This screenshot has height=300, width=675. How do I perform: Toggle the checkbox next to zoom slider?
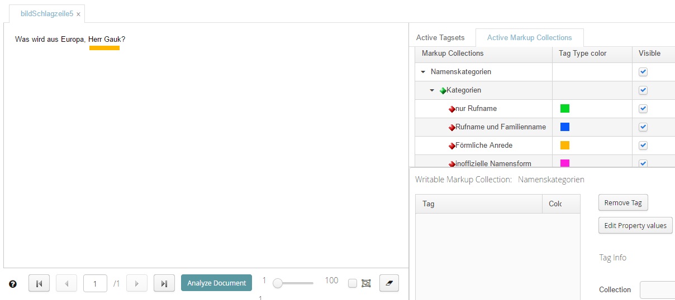pyautogui.click(x=353, y=283)
